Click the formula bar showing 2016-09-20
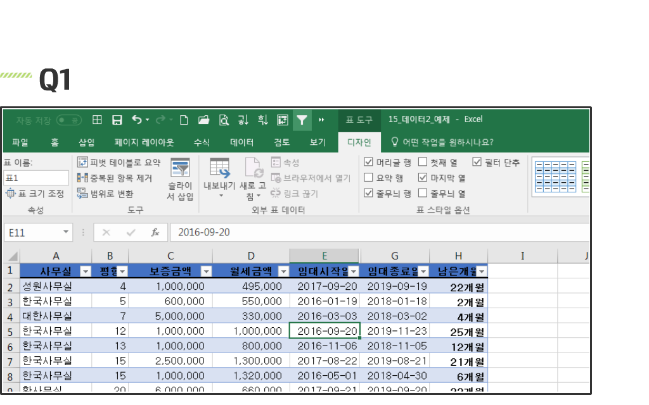Viewport: 649px width, 405px height. 380,232
